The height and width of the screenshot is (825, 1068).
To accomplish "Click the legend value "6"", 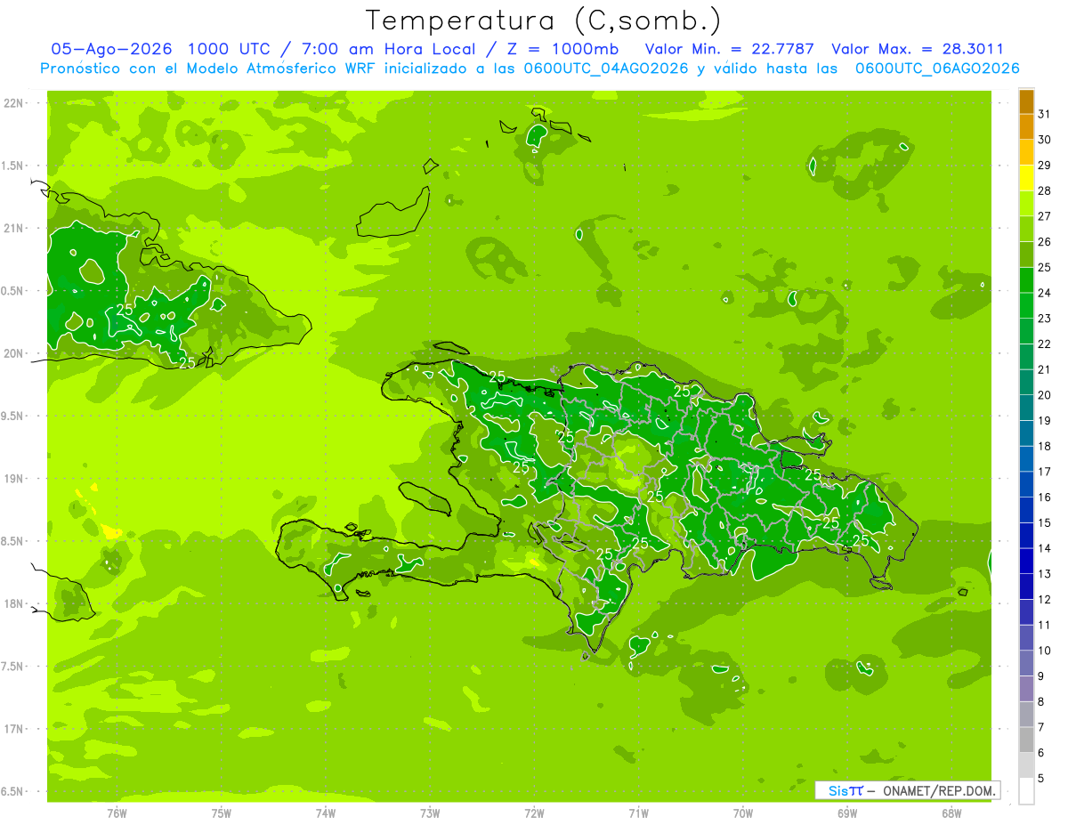I will tap(1040, 753).
